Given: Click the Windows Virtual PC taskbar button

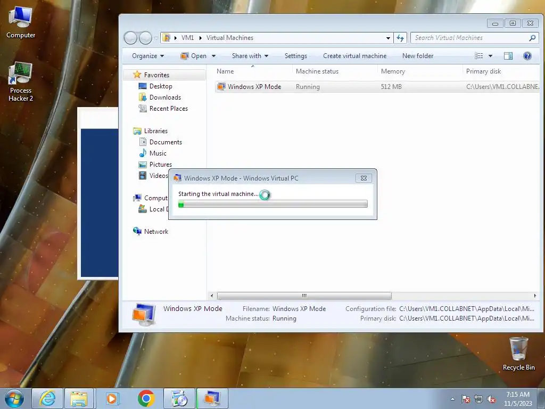Looking at the screenshot, I should [x=212, y=398].
